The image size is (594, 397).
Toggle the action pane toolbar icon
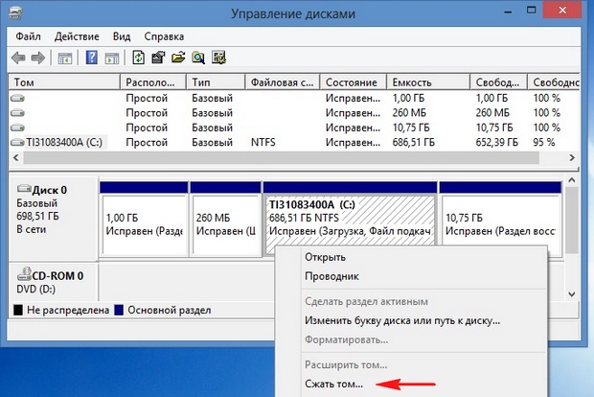(112, 58)
